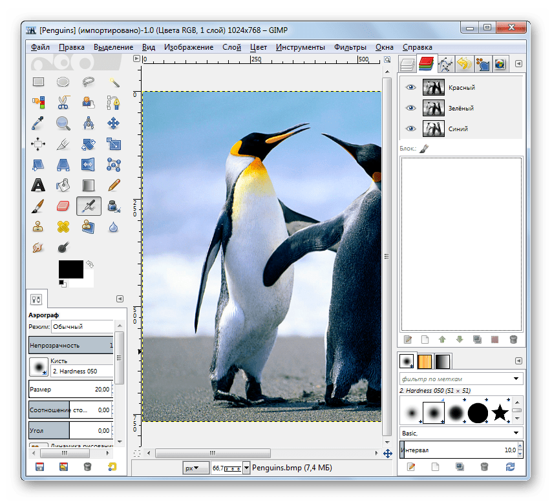Screen dimensions: 552x502
Task: Select the Pencil tool
Action: [x=114, y=185]
